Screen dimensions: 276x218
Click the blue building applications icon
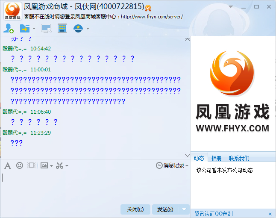click(x=62, y=28)
